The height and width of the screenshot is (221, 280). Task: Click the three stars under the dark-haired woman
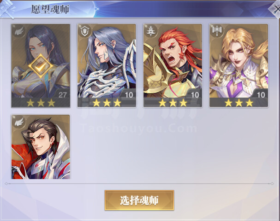41,103
